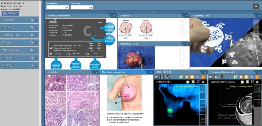Click the scissors icon in 3 MIN BREAST viewer
Viewport: 262px width, 126px height.
tap(198, 82)
